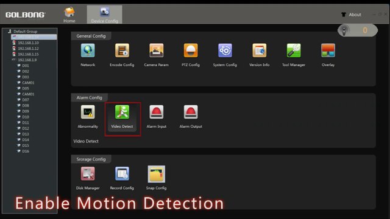Select channel D13
This screenshot has width=390, height=219.
click(26, 134)
